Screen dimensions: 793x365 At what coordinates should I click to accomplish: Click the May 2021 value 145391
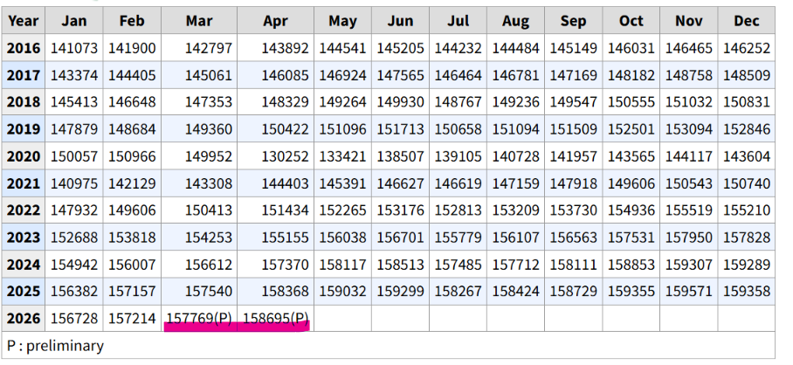click(342, 183)
